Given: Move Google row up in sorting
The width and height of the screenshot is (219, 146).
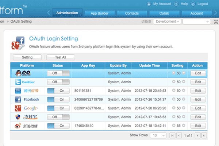Looking at the screenshot, I should (174, 108).
